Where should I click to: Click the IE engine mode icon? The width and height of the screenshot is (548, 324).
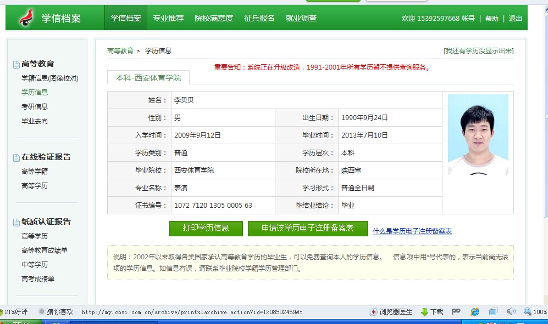(474, 312)
